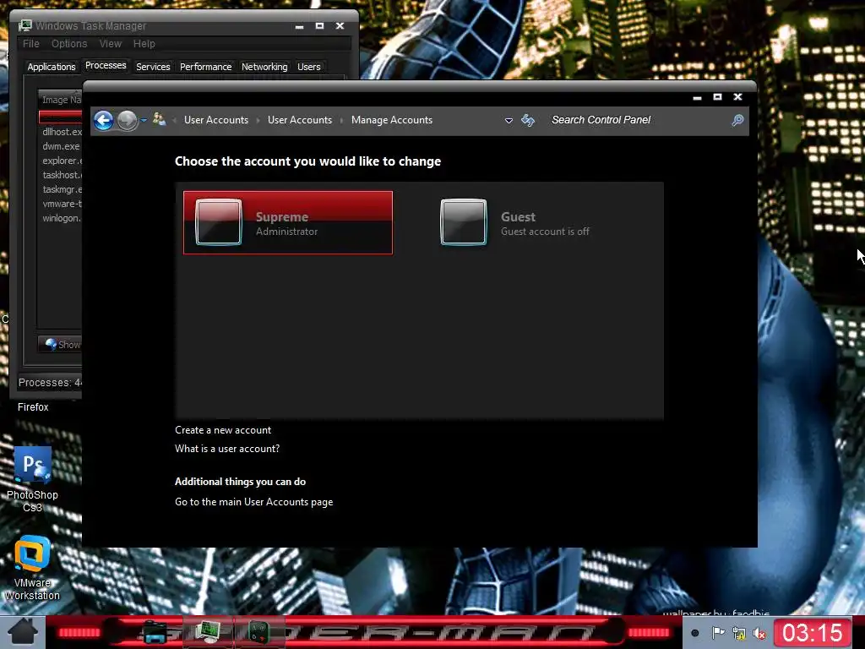Click the blue Back arrow button
Image resolution: width=865 pixels, height=649 pixels.
tap(104, 120)
